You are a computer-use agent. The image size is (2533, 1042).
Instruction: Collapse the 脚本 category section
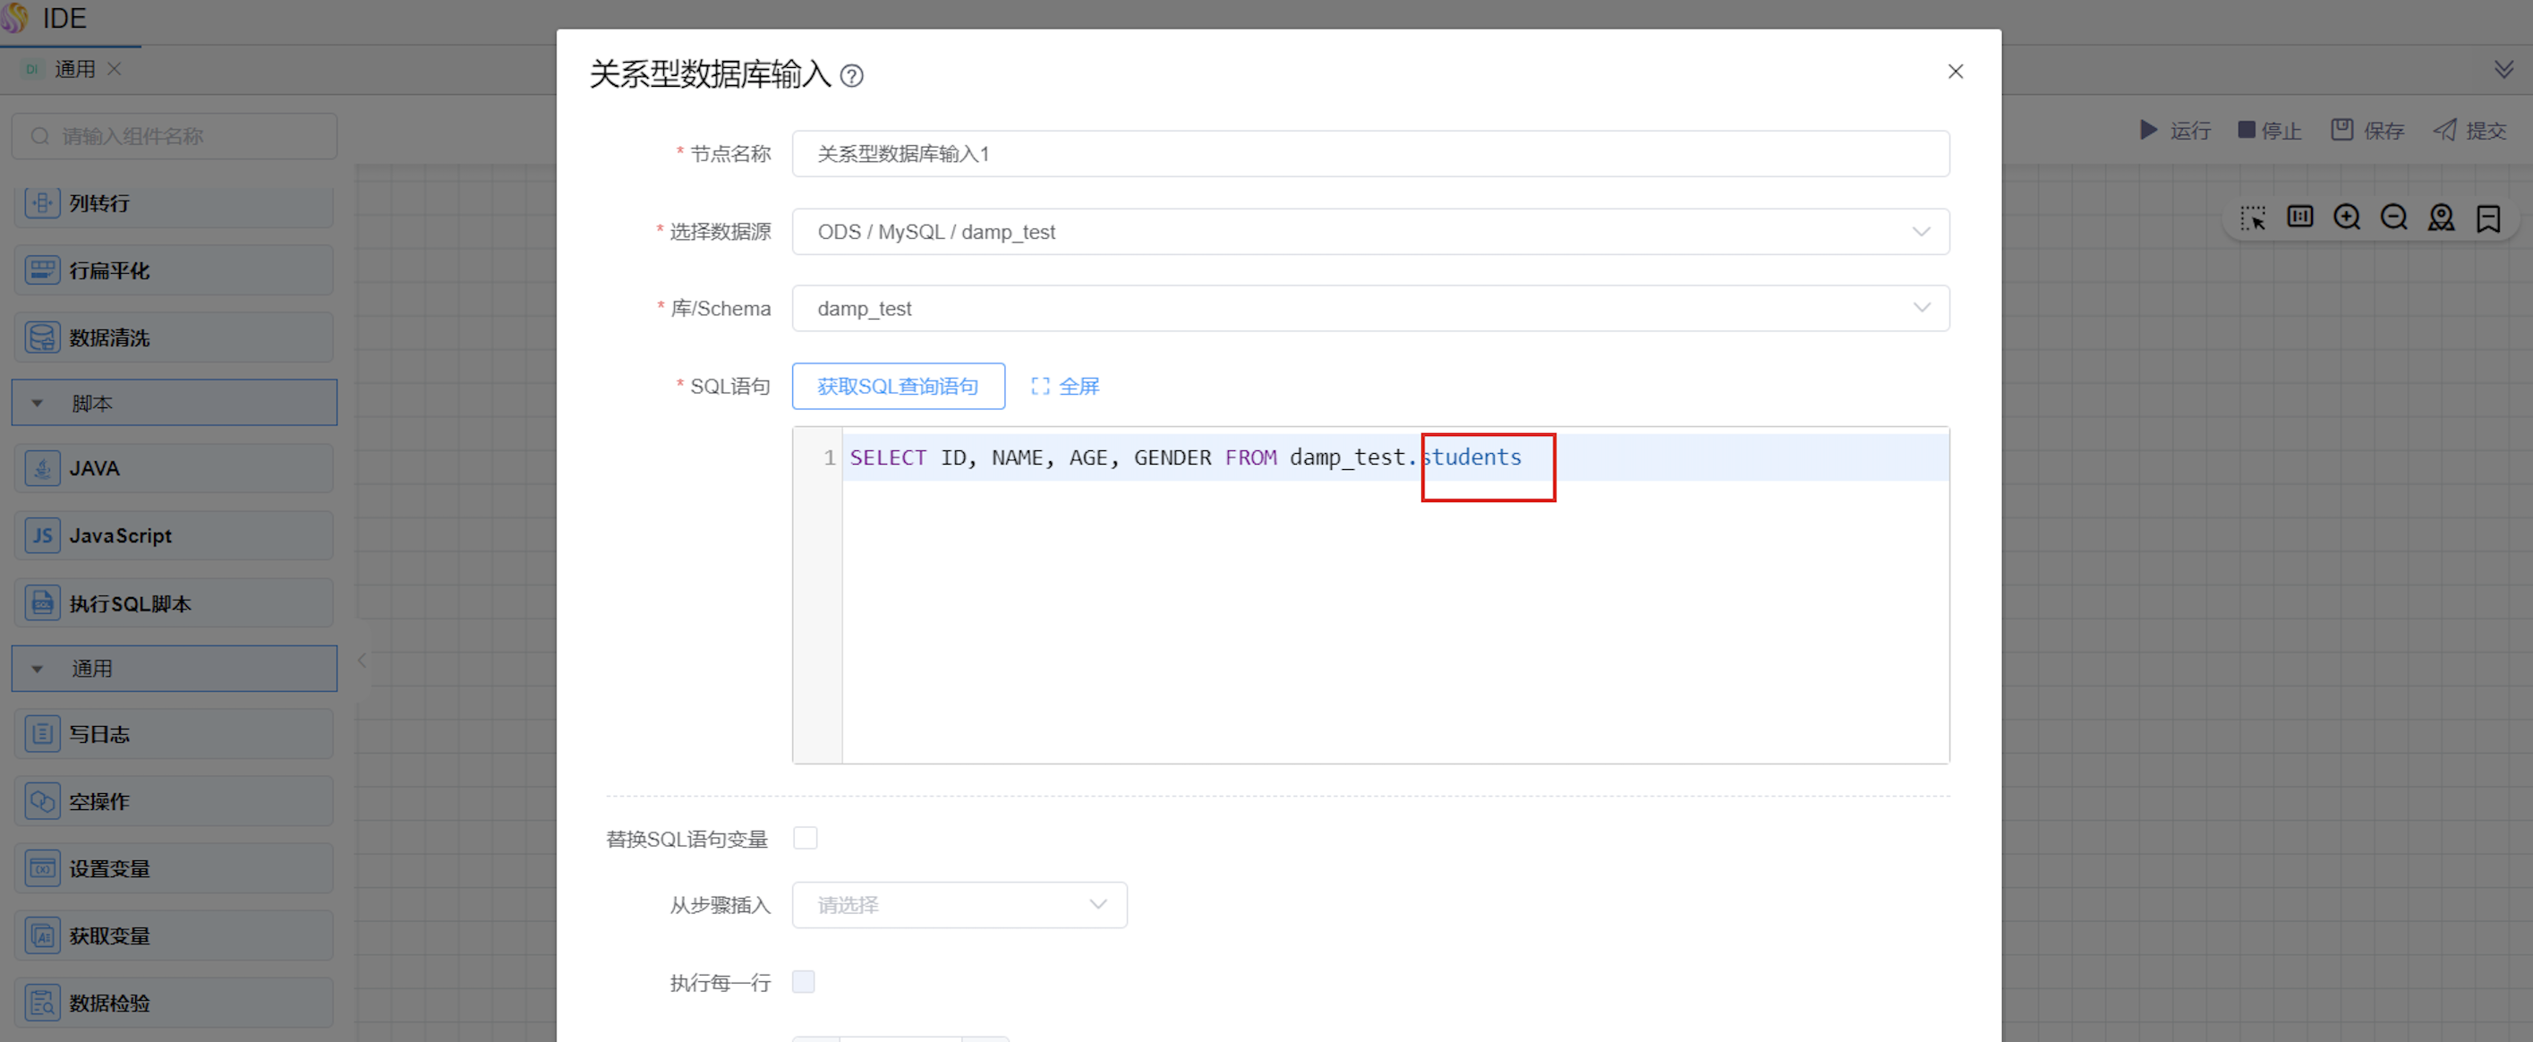(38, 403)
